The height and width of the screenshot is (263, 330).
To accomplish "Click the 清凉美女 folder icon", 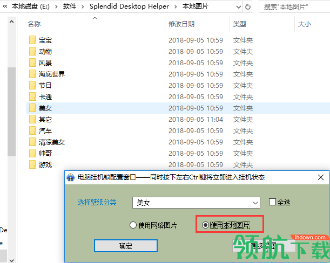I will [x=32, y=142].
